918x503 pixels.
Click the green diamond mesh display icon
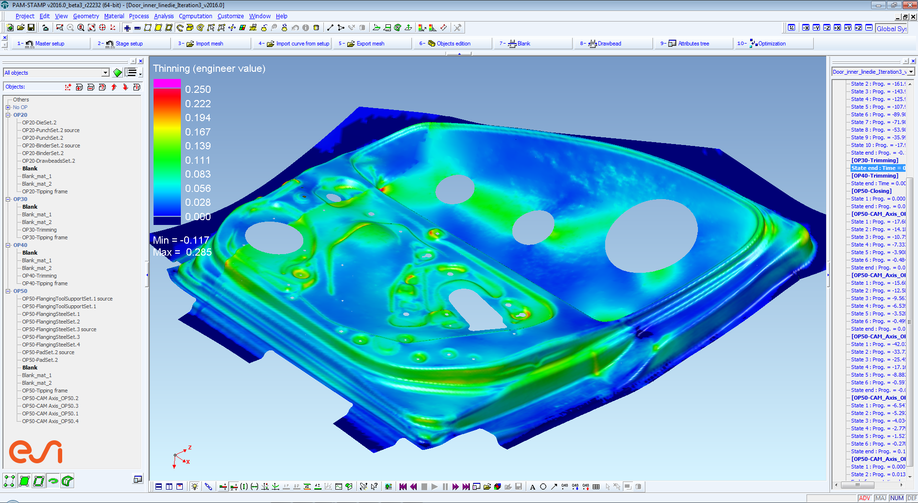click(x=118, y=73)
